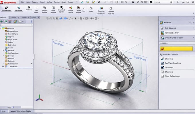
Task: Enable the Floor Reflections checkbox
Action: click(x=162, y=76)
